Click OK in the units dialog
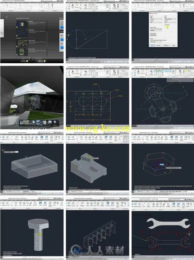 point(152,45)
